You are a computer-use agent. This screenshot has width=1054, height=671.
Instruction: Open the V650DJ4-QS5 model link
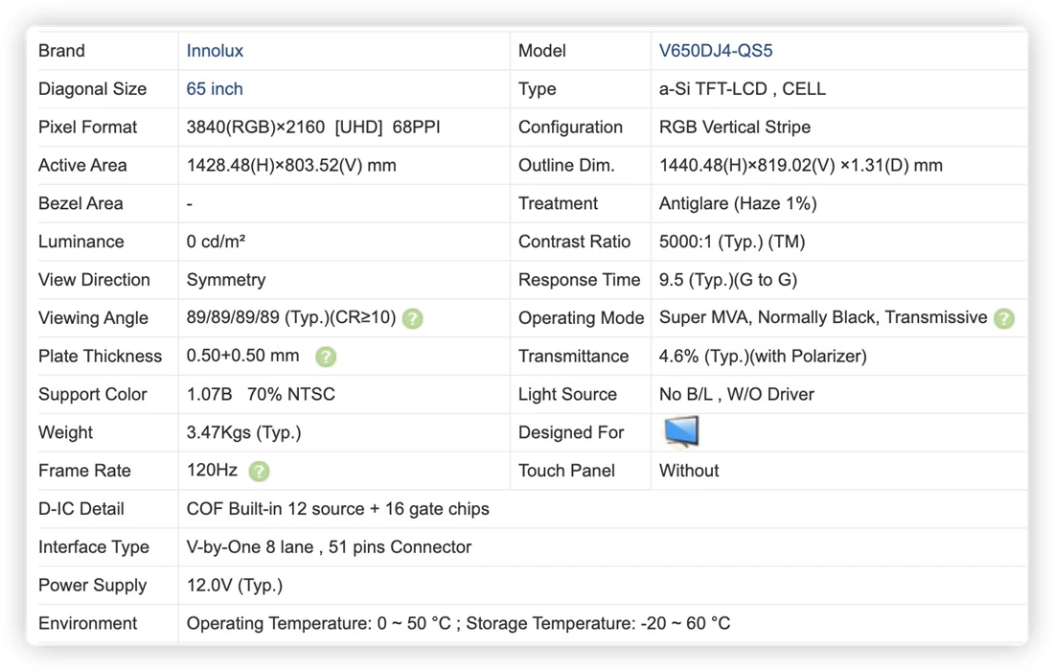click(715, 51)
